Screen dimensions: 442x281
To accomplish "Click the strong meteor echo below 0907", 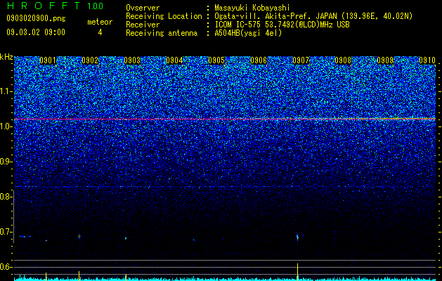I will point(297,237).
